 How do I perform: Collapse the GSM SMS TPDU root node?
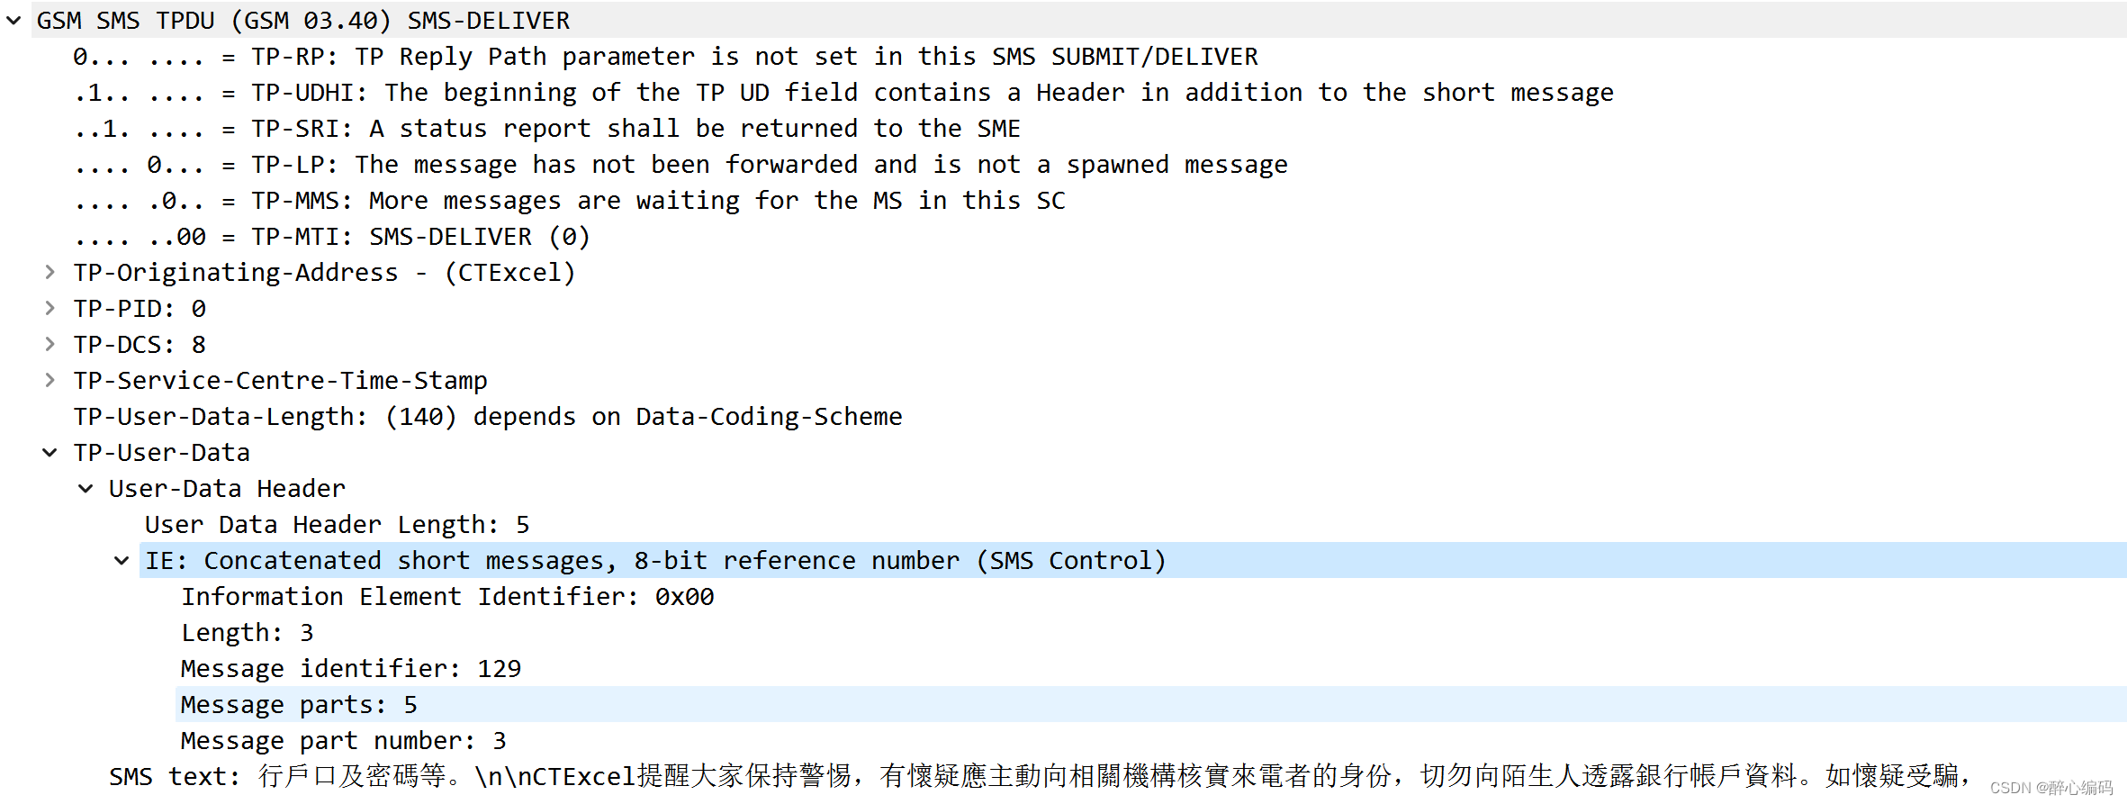[14, 20]
